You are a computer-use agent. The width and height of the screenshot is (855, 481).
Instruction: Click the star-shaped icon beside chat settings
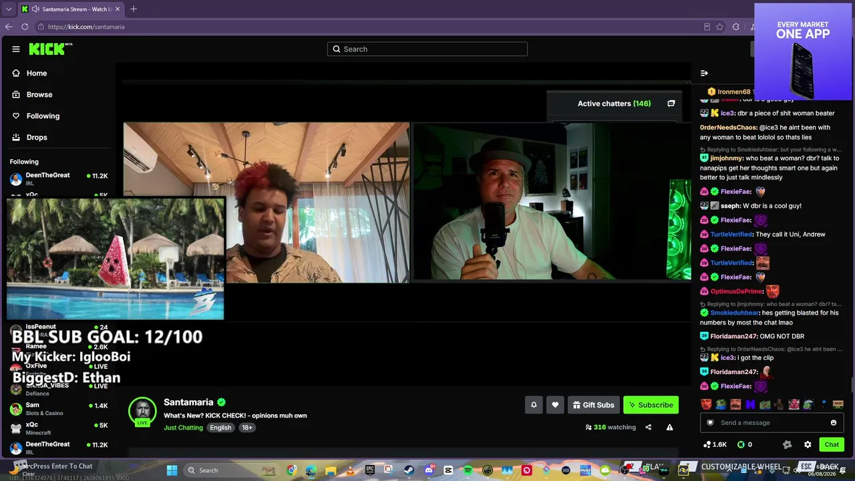787,444
